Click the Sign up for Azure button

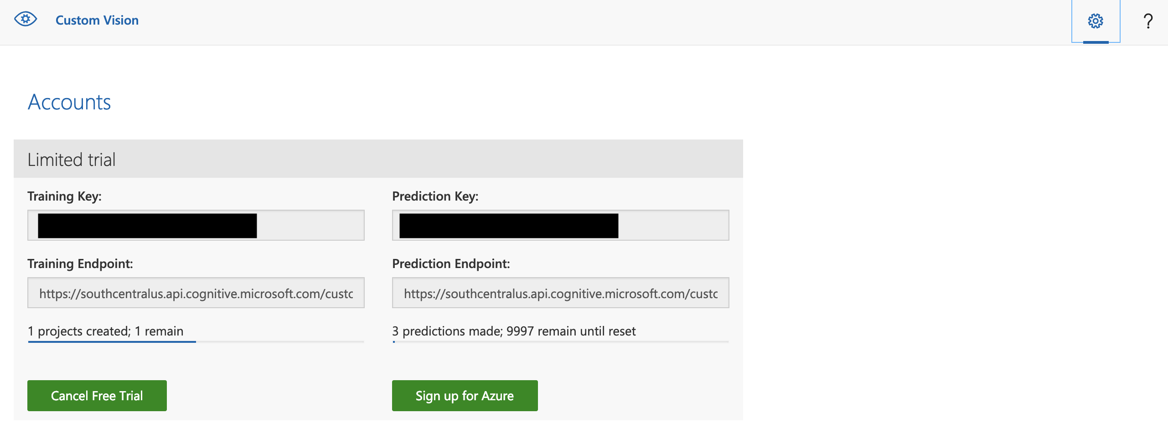click(x=465, y=395)
